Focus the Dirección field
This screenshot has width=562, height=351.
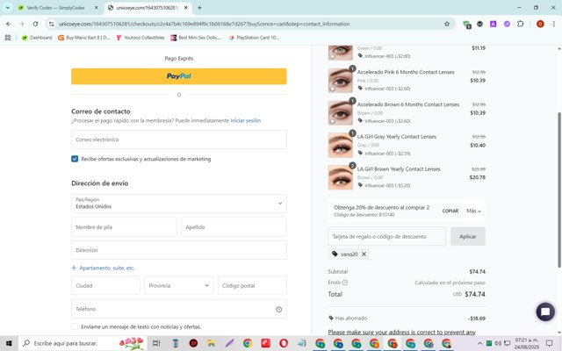click(x=178, y=250)
